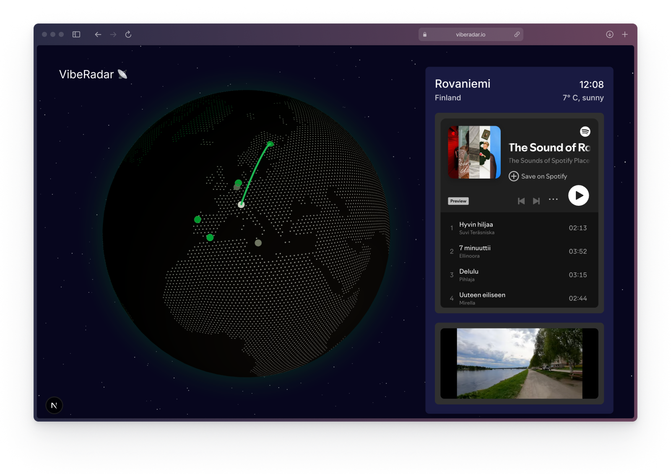Click Save on Spotify button

(x=538, y=176)
